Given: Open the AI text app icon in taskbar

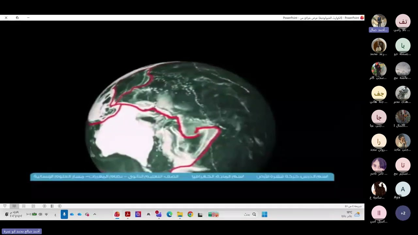Looking at the screenshot, I should click(149, 214).
